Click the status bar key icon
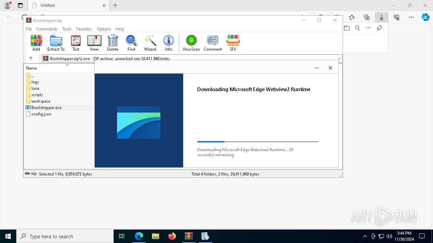Screen dimensions: 433x243 click(34, 174)
